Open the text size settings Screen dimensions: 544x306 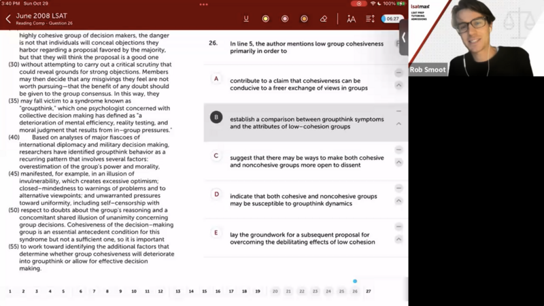point(351,19)
